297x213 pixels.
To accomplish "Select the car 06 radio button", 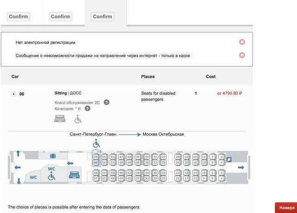I will (x=13, y=94).
